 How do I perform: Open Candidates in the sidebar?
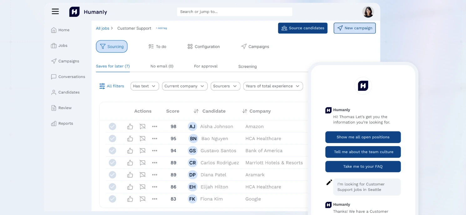(x=65, y=92)
